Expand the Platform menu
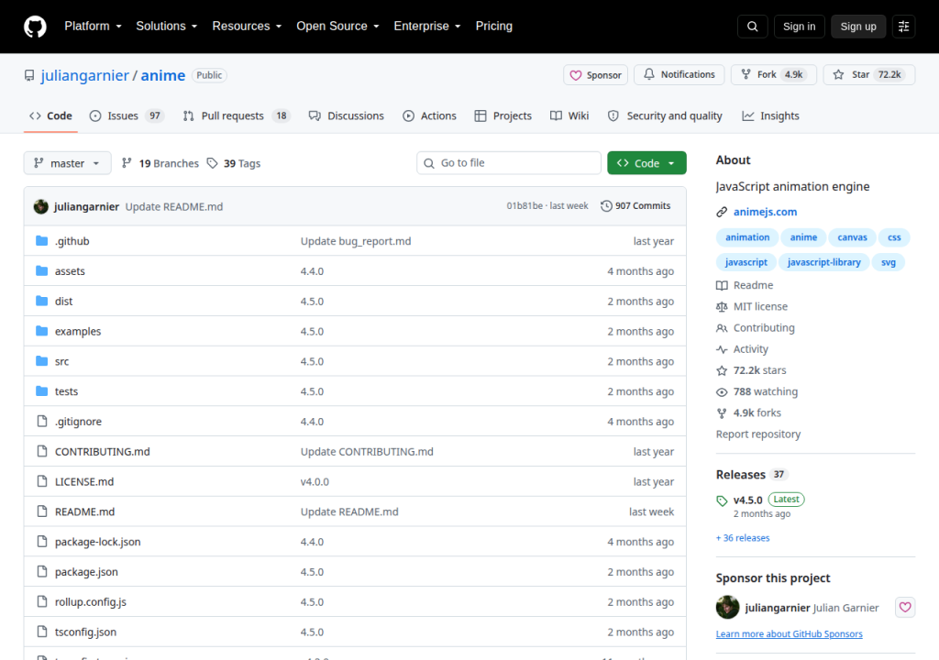 pos(93,27)
